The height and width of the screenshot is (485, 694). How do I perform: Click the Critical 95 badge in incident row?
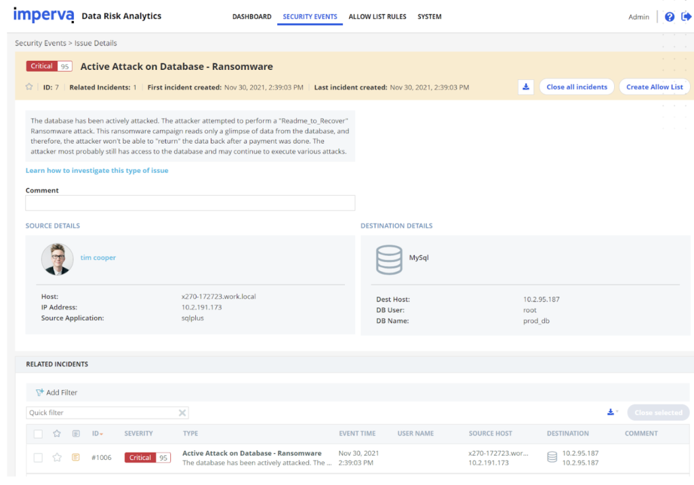point(147,457)
